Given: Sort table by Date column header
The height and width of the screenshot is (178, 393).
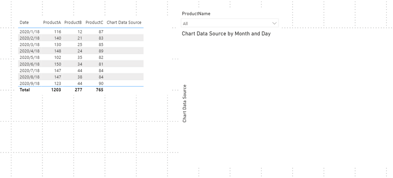Looking at the screenshot, I should click(x=24, y=22).
